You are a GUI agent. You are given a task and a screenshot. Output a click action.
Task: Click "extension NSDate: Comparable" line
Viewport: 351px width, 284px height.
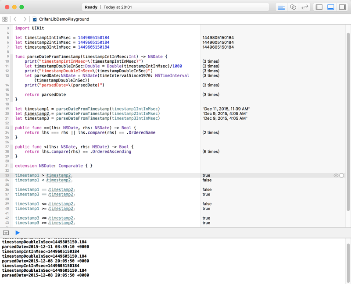(x=54, y=166)
